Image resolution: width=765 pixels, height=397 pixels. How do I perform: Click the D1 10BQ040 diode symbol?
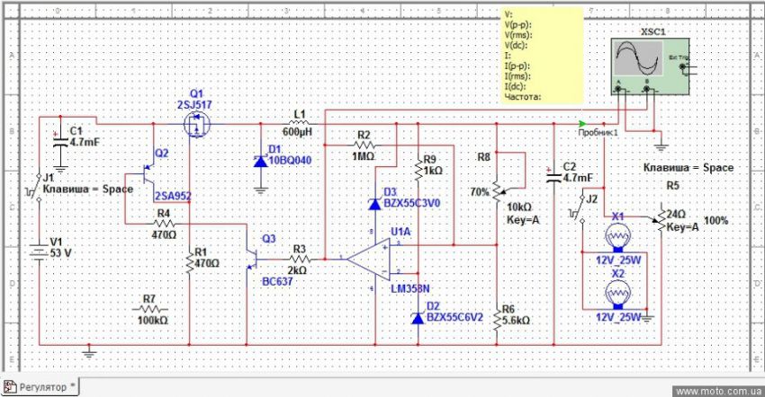tap(261, 162)
